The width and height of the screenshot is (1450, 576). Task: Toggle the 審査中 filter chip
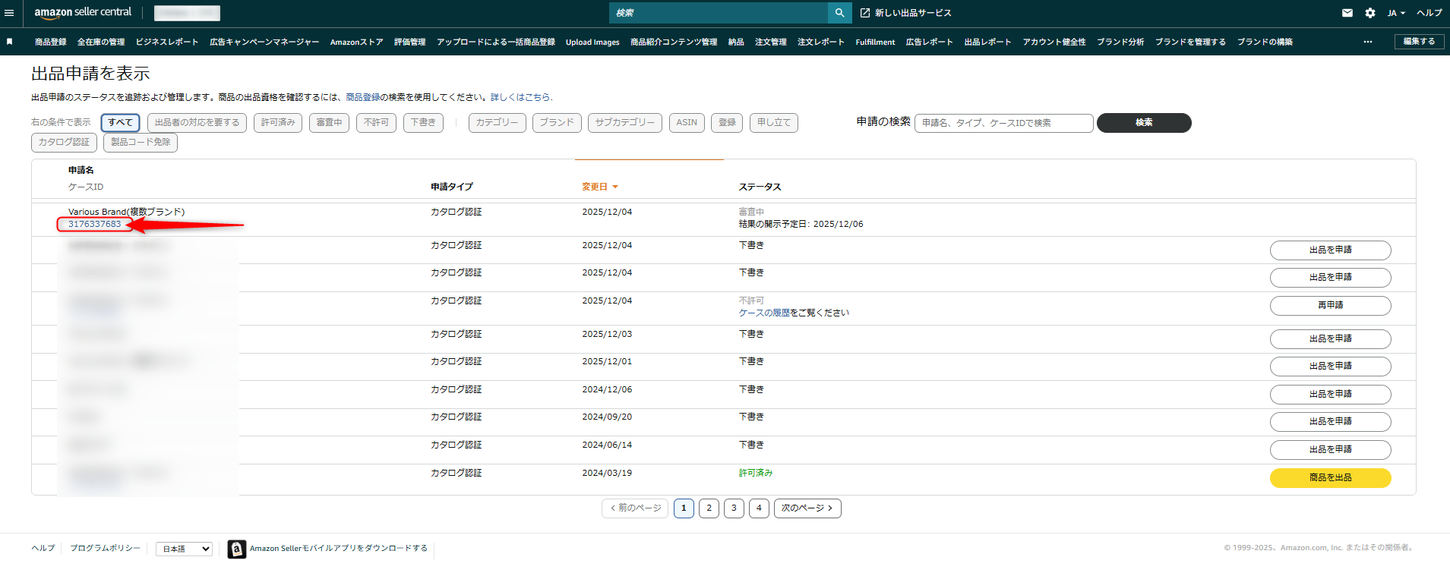click(329, 122)
